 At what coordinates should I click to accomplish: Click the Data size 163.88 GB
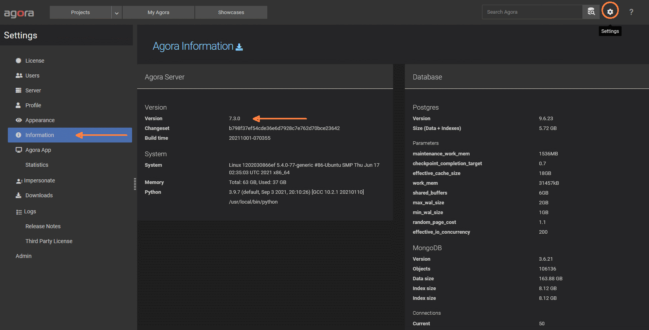551,279
